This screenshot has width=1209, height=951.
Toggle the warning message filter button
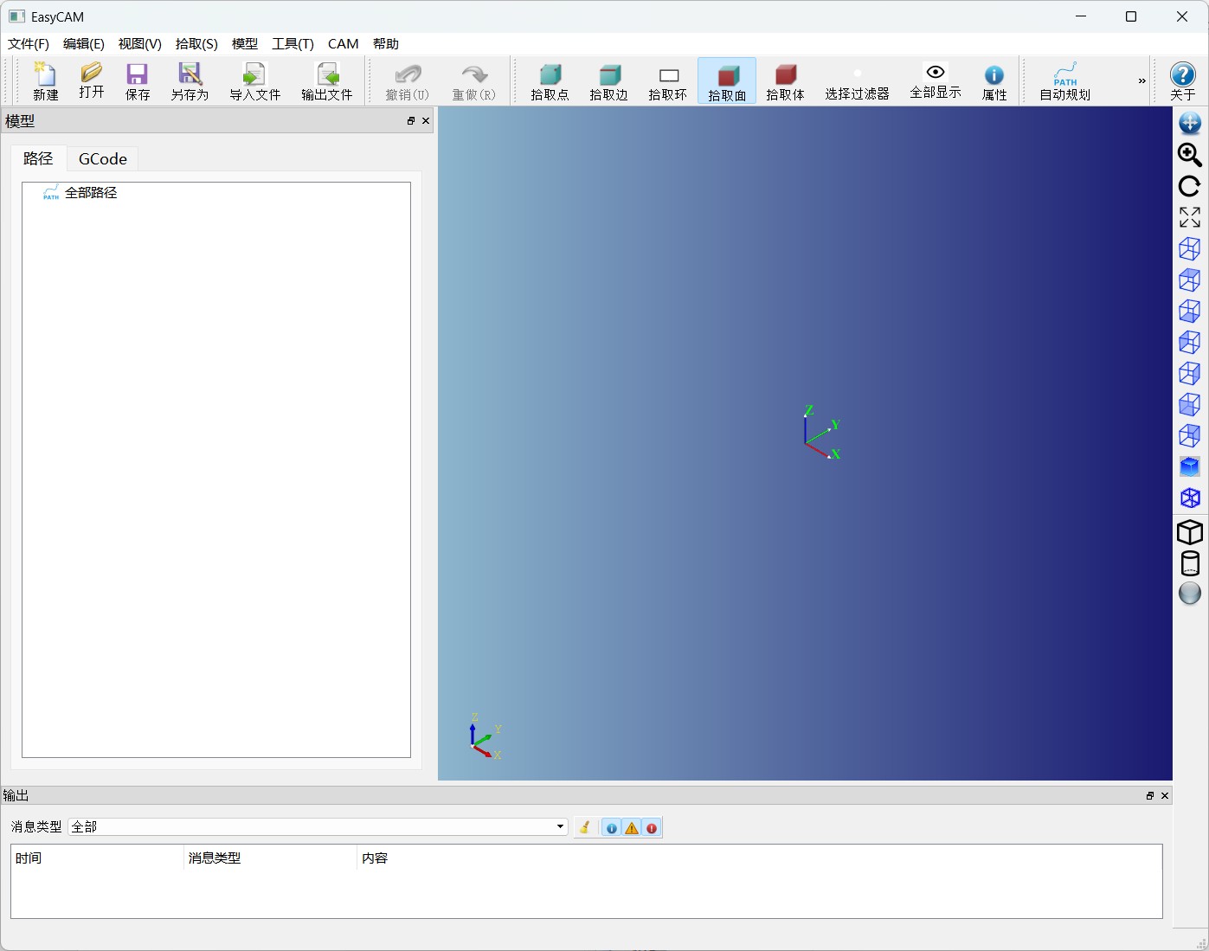[x=632, y=828]
